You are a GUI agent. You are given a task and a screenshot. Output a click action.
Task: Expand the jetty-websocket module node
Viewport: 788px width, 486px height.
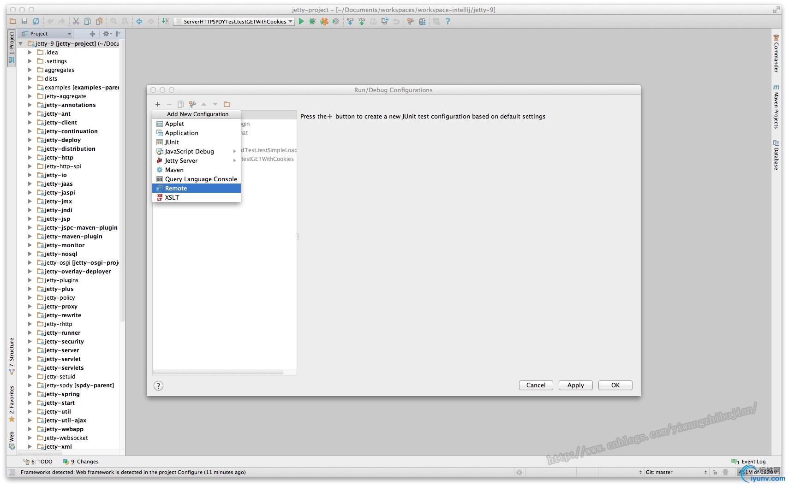point(30,438)
